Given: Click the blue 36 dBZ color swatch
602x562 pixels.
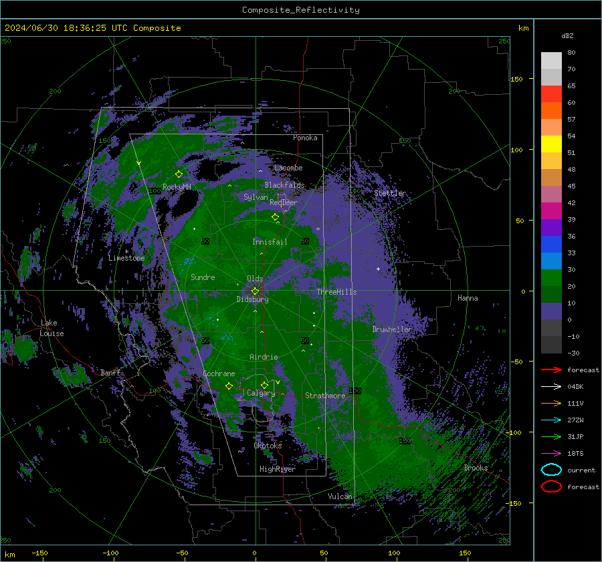Looking at the screenshot, I should pos(551,244).
